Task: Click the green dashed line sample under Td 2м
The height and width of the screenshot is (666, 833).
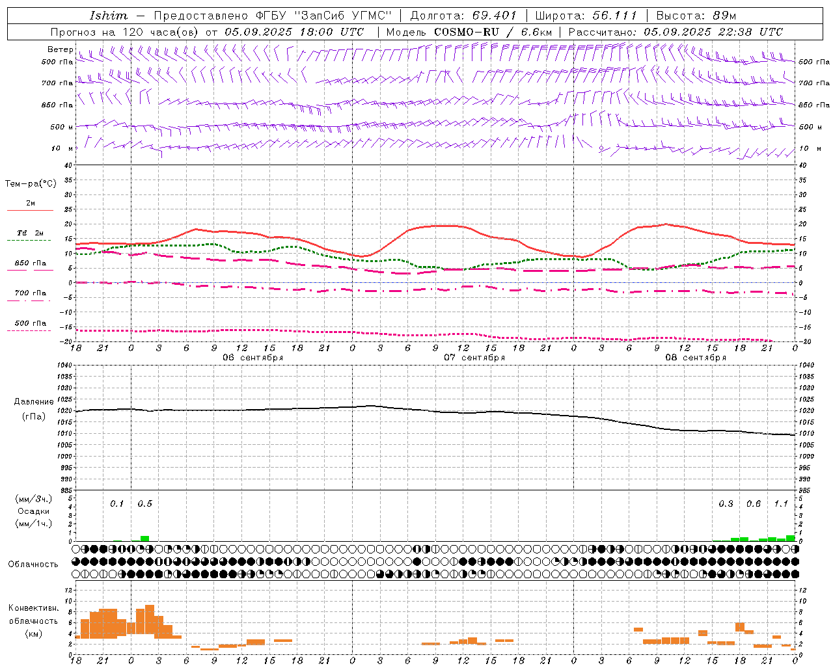Action: pos(30,241)
